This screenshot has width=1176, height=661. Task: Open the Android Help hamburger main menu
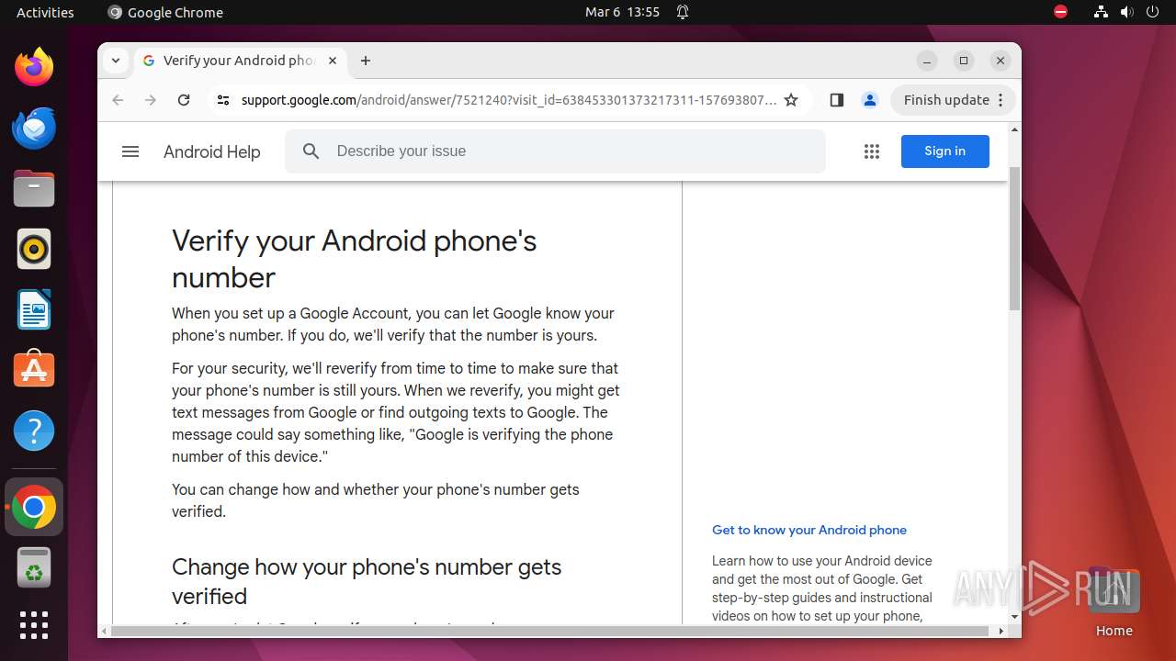[130, 151]
